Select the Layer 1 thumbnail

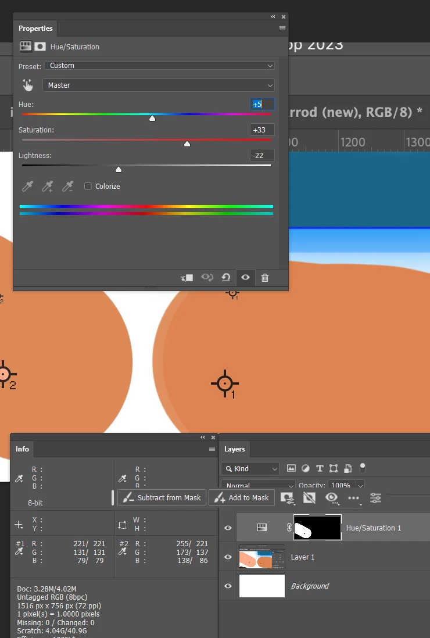pyautogui.click(x=262, y=557)
